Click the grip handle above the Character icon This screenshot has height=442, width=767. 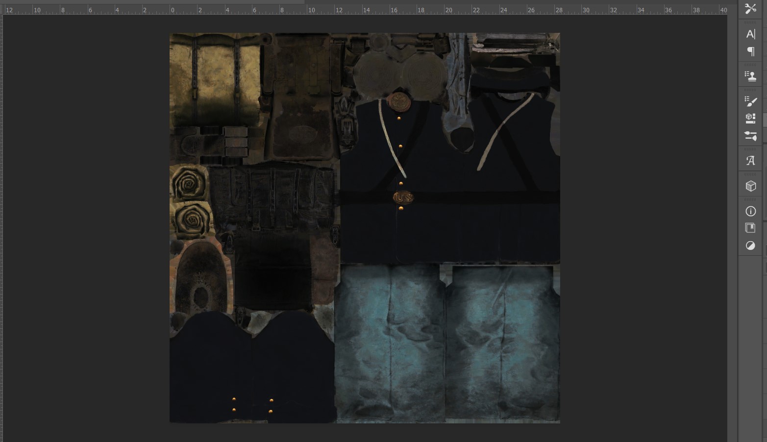750,22
